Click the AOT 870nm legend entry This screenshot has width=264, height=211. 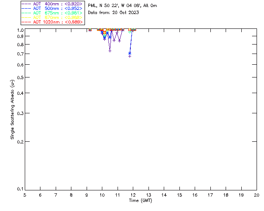(52, 17)
